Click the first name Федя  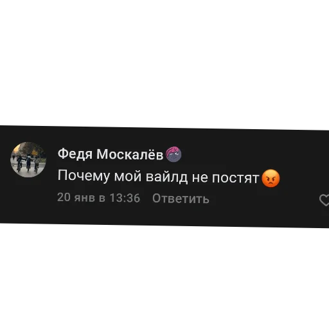[75, 154]
